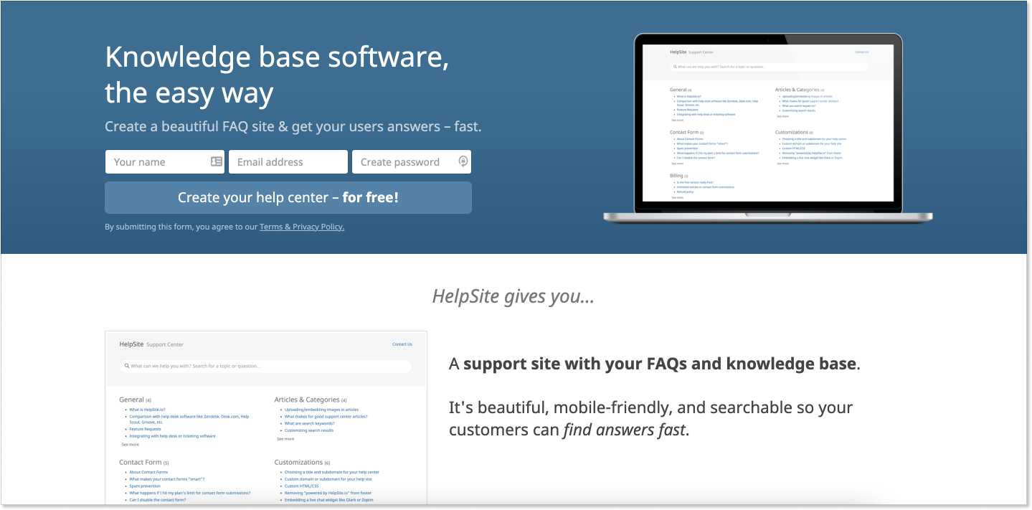
Task: Click "Articles & Categories (4)" heading in the large preview
Action: point(311,400)
